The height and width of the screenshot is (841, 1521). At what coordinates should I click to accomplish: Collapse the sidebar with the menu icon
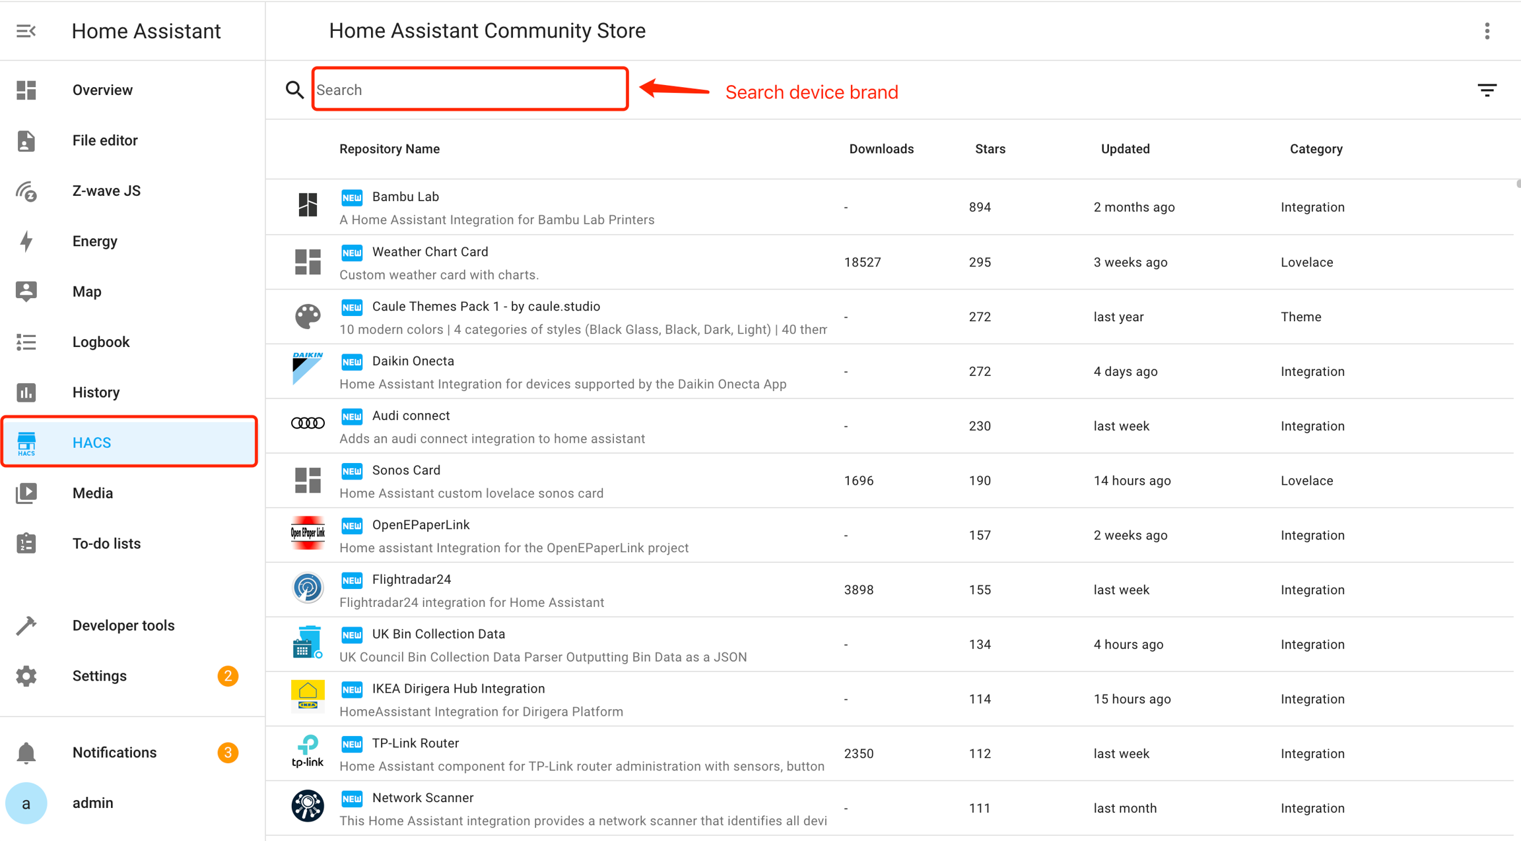tap(26, 31)
